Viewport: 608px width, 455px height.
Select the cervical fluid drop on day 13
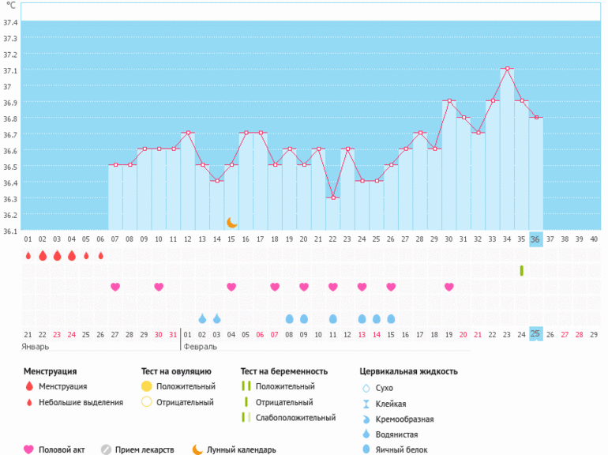(x=202, y=318)
